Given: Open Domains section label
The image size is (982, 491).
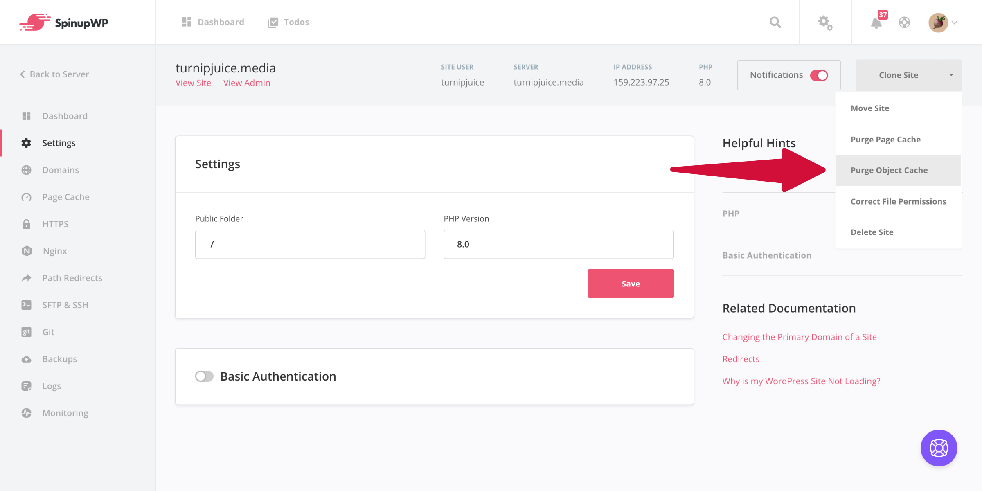Looking at the screenshot, I should pyautogui.click(x=61, y=170).
